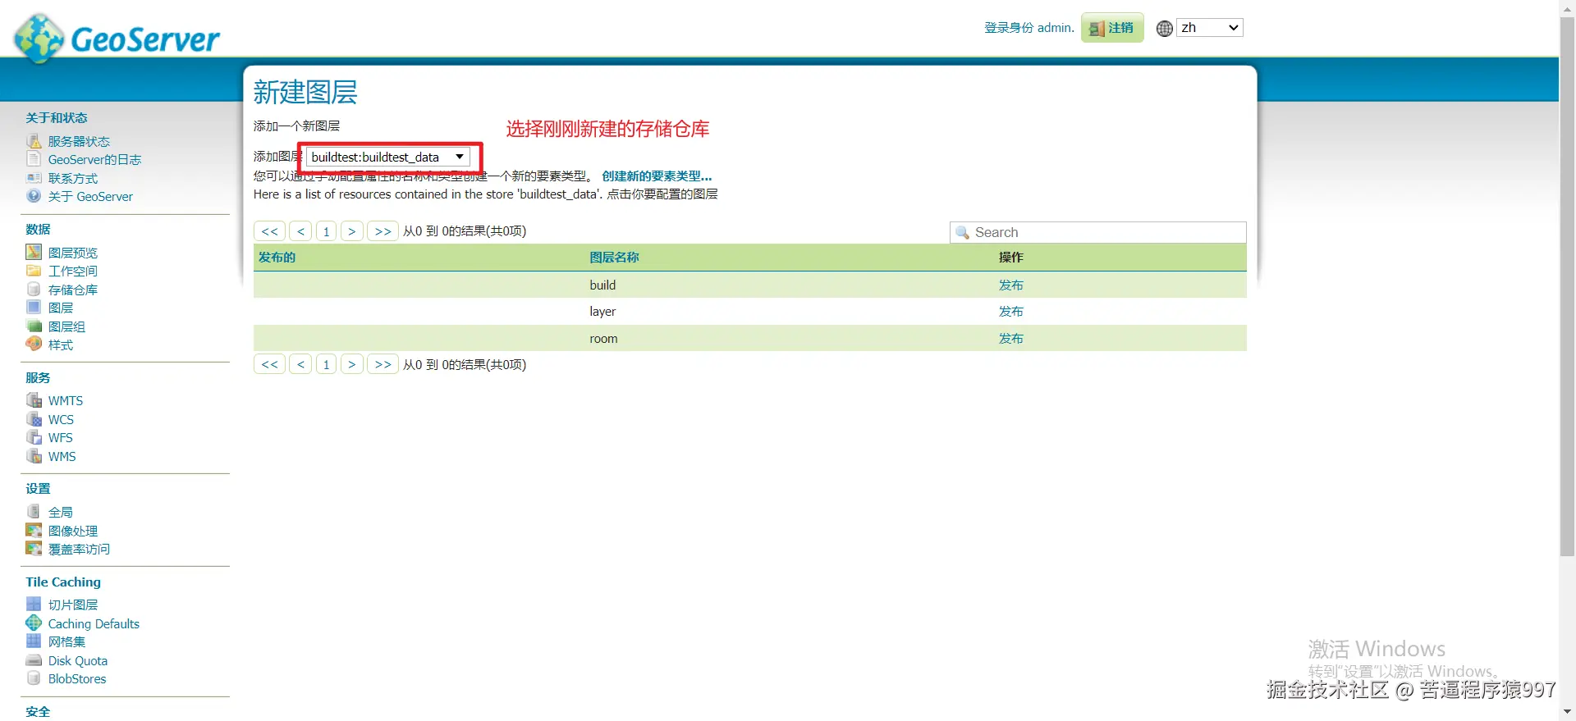Open BlobStores link
Image resolution: width=1576 pixels, height=721 pixels.
click(x=77, y=679)
